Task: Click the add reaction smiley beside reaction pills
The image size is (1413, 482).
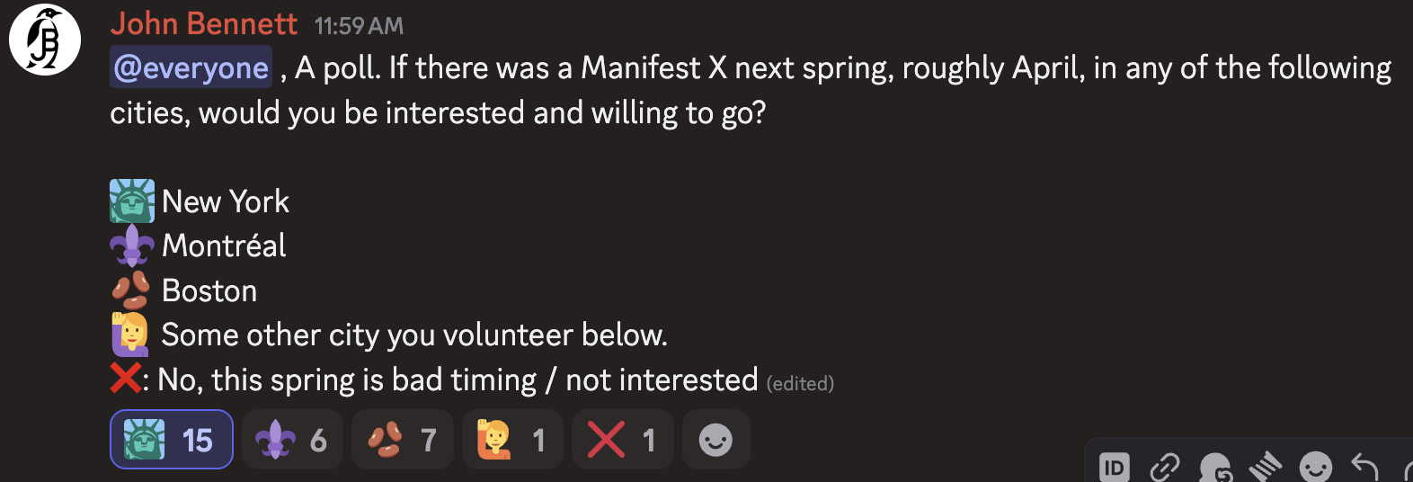Action: [x=715, y=440]
